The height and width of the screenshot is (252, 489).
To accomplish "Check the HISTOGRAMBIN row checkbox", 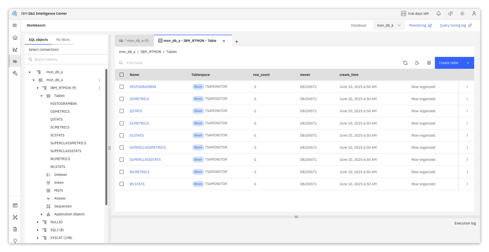I will 122,87.
